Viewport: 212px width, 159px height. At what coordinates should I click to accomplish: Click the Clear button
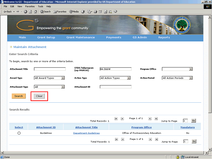[39, 96]
